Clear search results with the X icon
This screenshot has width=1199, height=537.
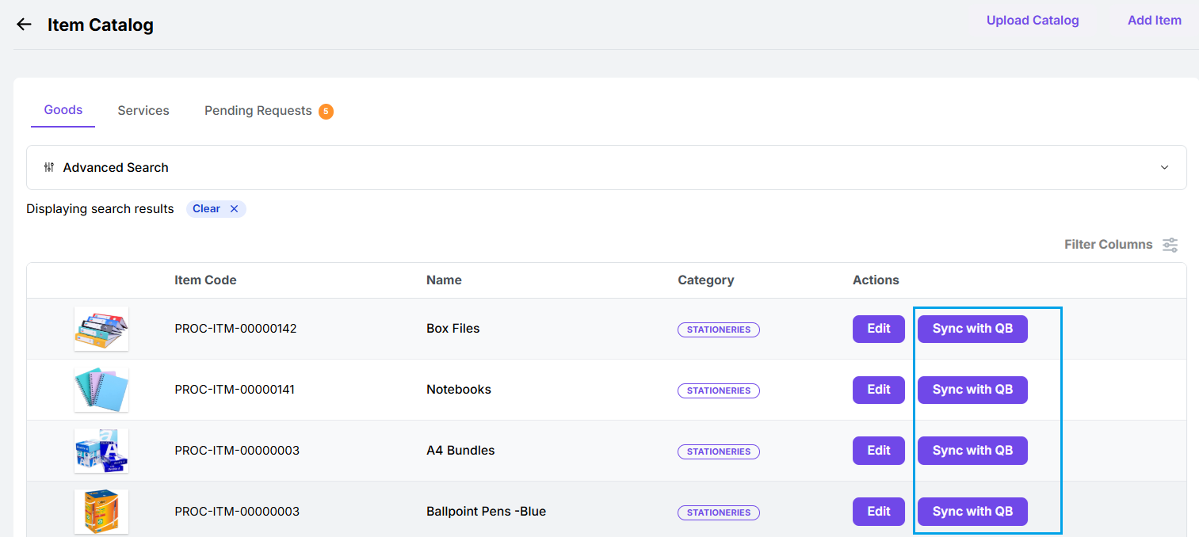click(x=234, y=209)
